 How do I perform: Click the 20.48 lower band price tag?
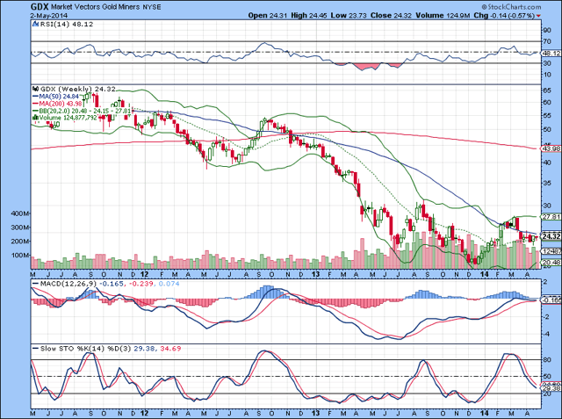(551, 263)
